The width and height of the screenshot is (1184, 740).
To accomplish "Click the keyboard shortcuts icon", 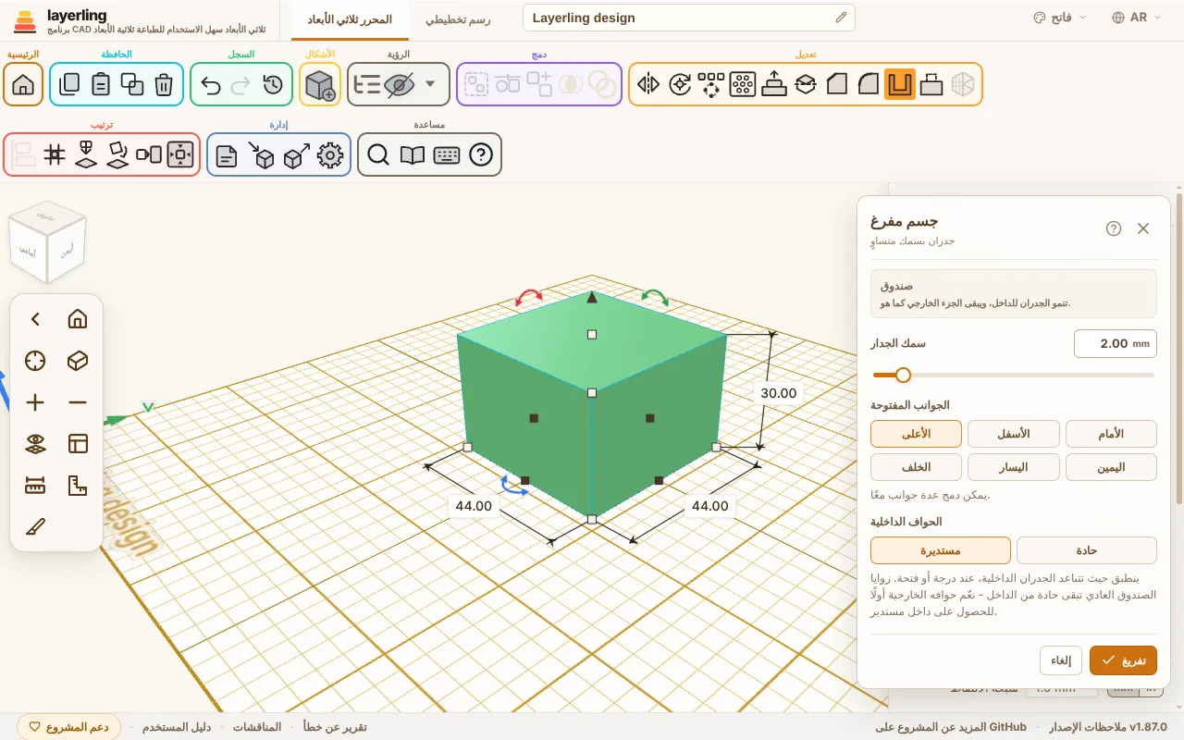I will (447, 155).
